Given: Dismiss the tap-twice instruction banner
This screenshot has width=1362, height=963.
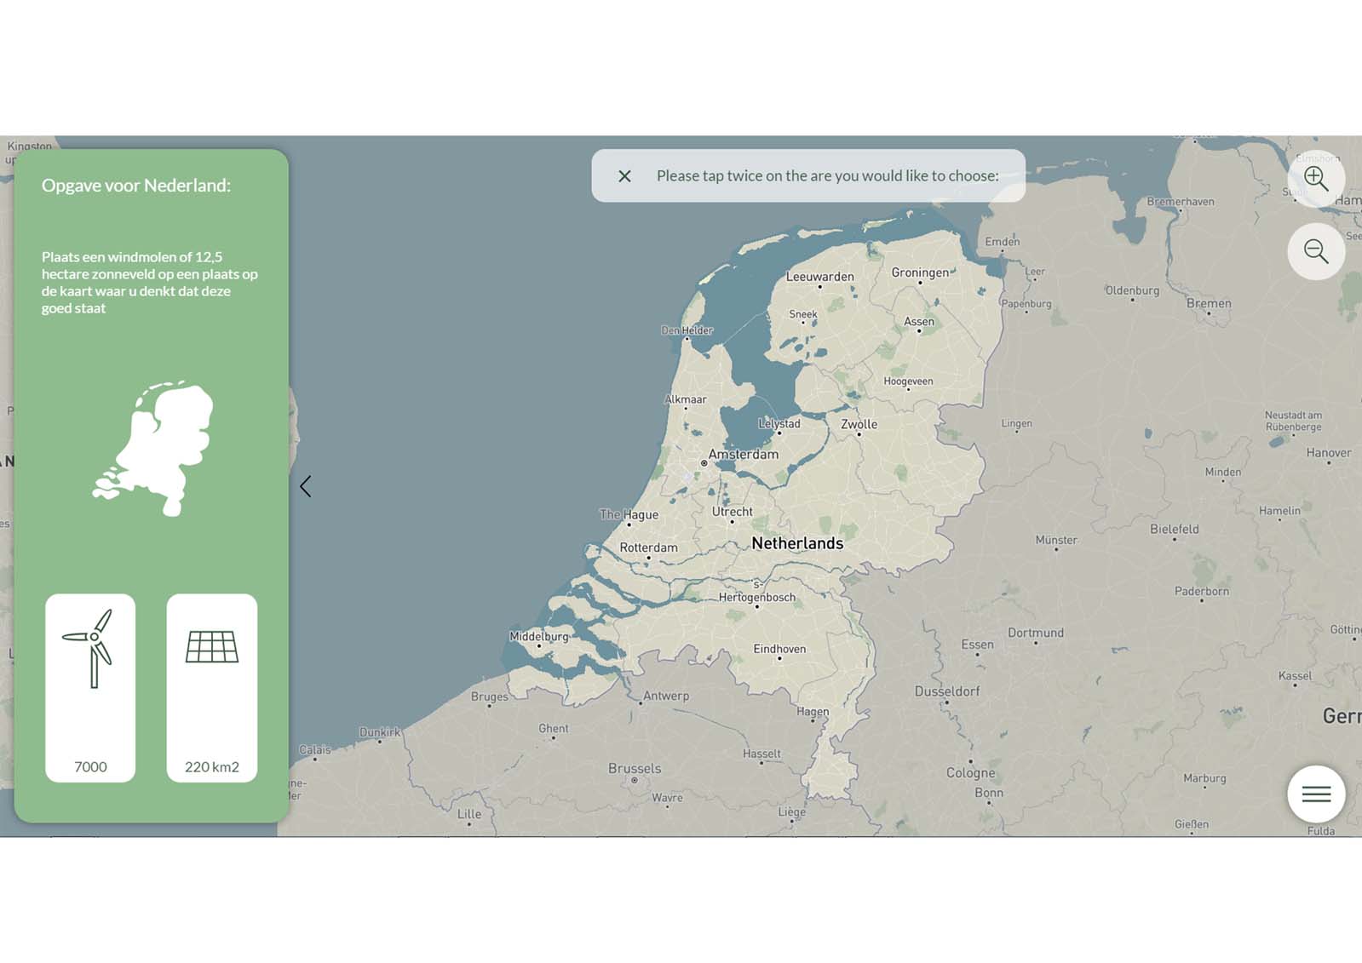Looking at the screenshot, I should 624,176.
